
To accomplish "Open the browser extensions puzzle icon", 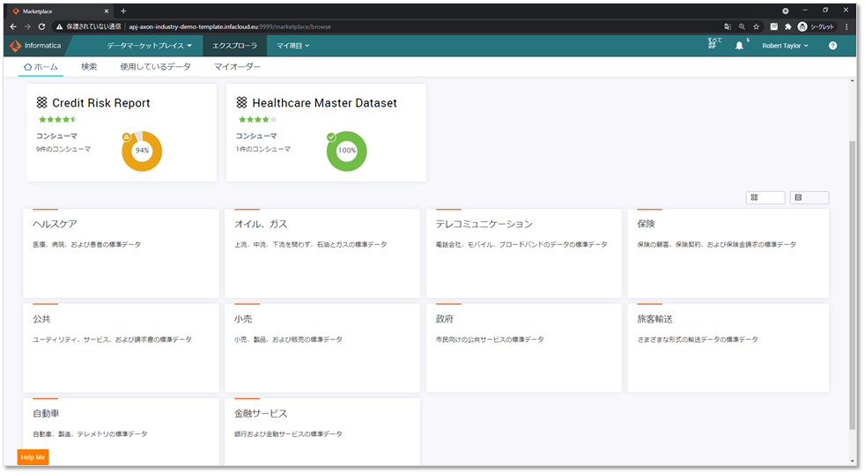I will click(x=787, y=26).
